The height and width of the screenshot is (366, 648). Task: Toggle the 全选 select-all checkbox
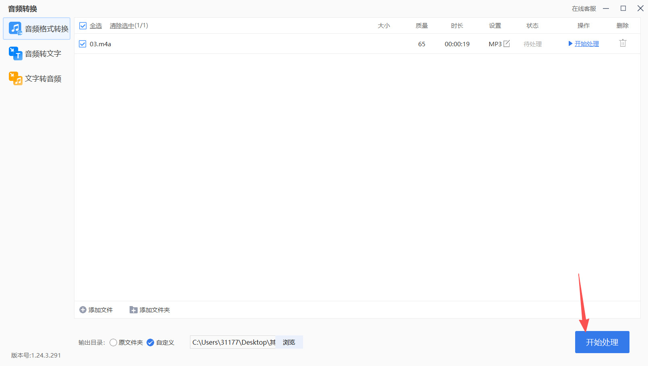[x=83, y=26]
